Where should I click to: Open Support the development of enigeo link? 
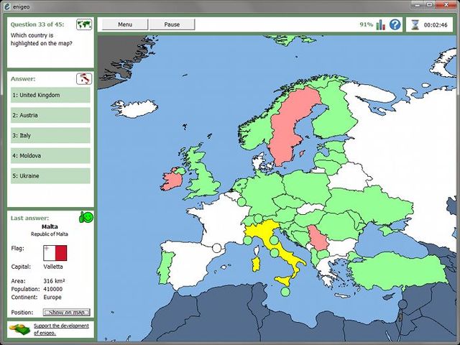61,329
